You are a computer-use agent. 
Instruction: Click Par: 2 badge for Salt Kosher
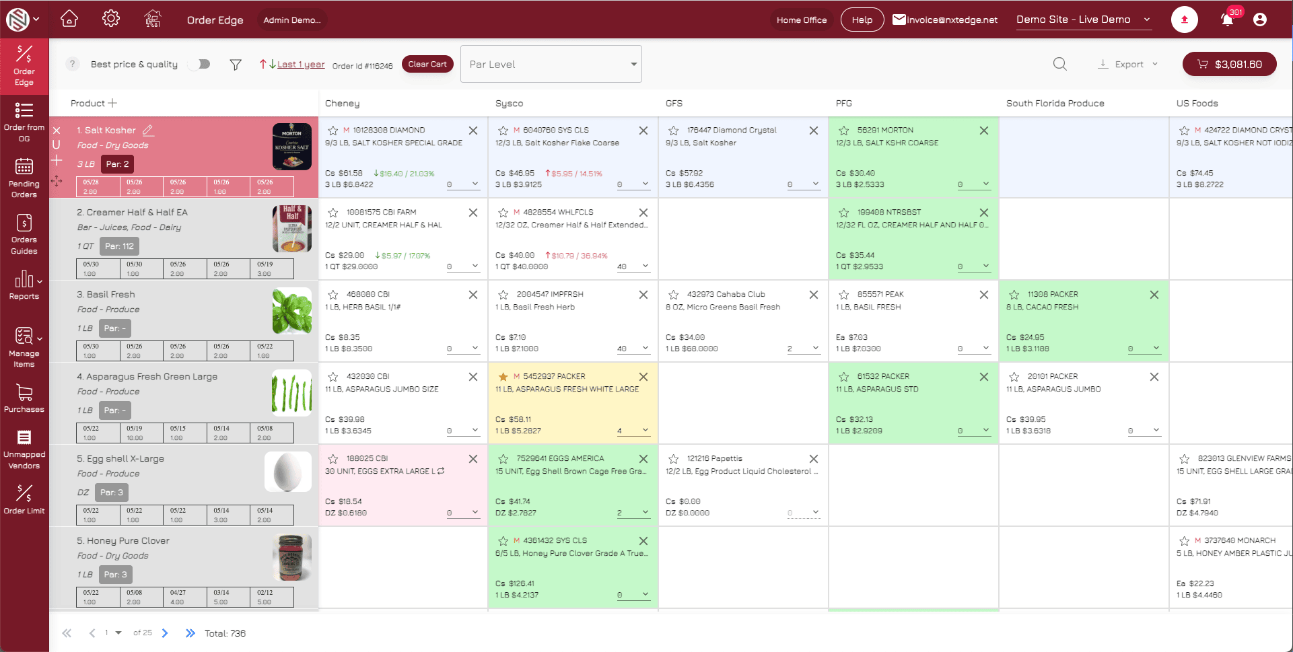point(117,164)
